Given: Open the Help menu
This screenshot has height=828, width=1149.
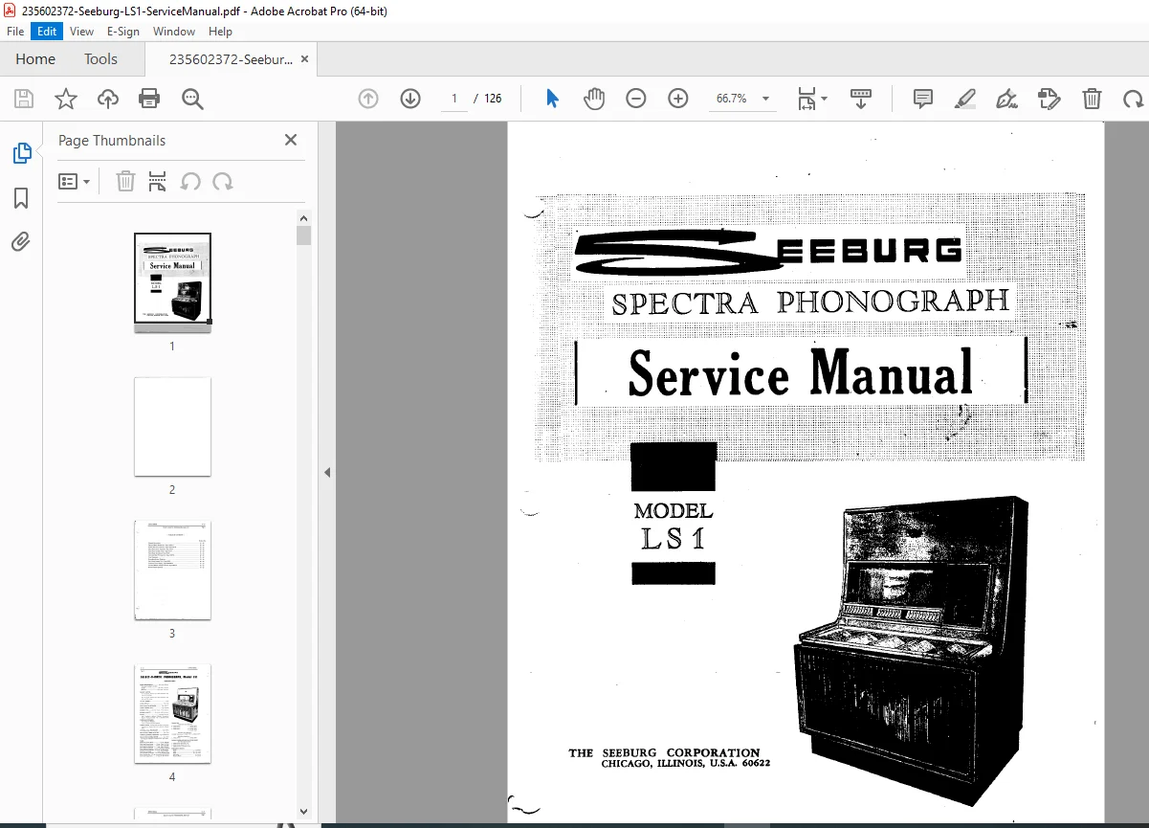Looking at the screenshot, I should [220, 32].
